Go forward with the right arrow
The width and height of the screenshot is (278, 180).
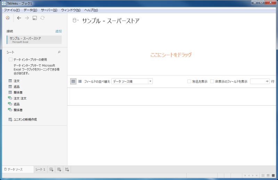click(27, 18)
